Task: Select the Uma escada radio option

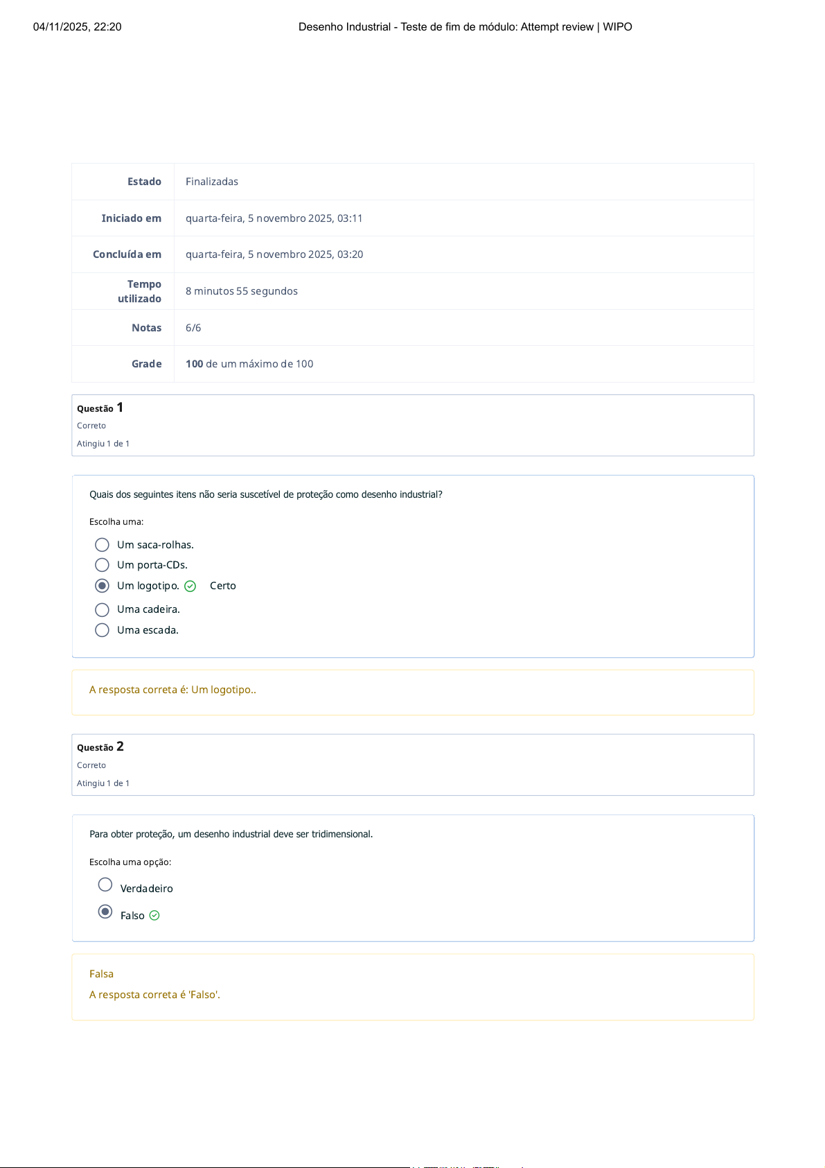Action: [102, 630]
